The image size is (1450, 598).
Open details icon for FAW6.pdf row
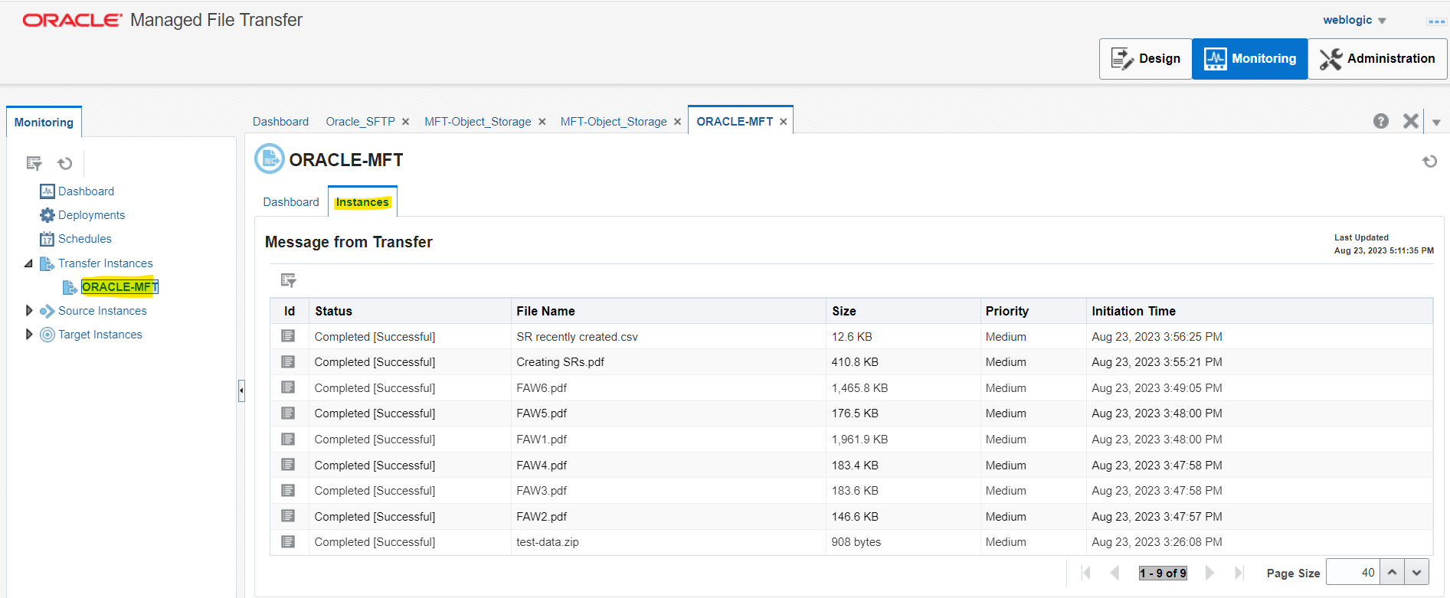(x=288, y=387)
